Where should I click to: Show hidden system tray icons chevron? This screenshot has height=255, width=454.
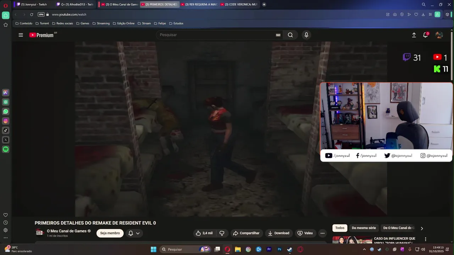coord(364,249)
